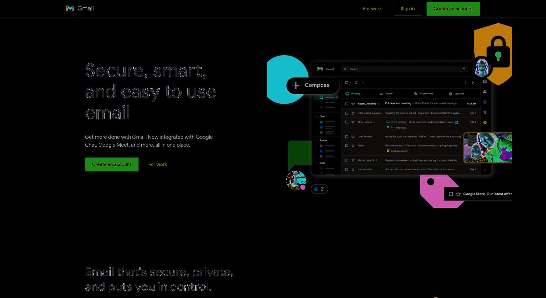Viewport: 546px width, 298px height.
Task: Click the padlock icon on the shield
Action: coord(498,52)
